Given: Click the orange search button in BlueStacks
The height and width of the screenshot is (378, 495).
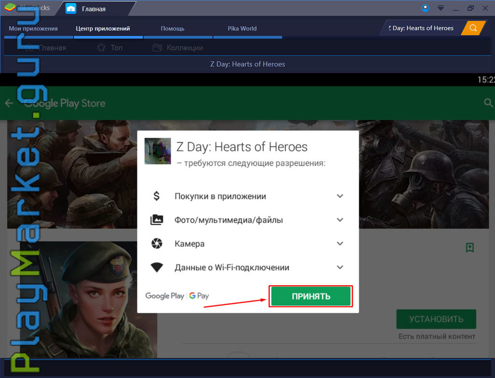Looking at the screenshot, I should click(x=473, y=28).
